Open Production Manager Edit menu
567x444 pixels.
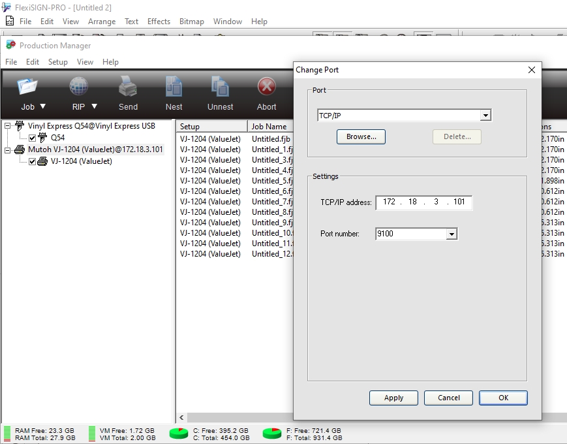33,62
